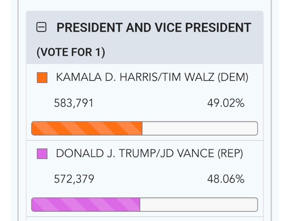Viewport: 289px width, 221px height.
Task: Click the (REP) party label
Action: [230, 153]
